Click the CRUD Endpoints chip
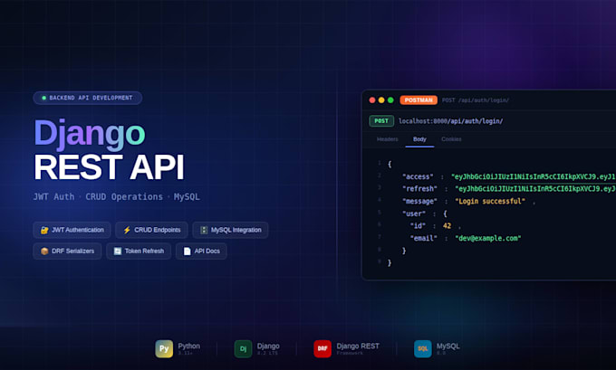The height and width of the screenshot is (370, 616). (151, 230)
